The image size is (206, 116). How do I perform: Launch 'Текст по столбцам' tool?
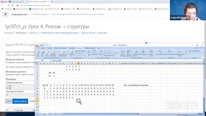(123, 53)
